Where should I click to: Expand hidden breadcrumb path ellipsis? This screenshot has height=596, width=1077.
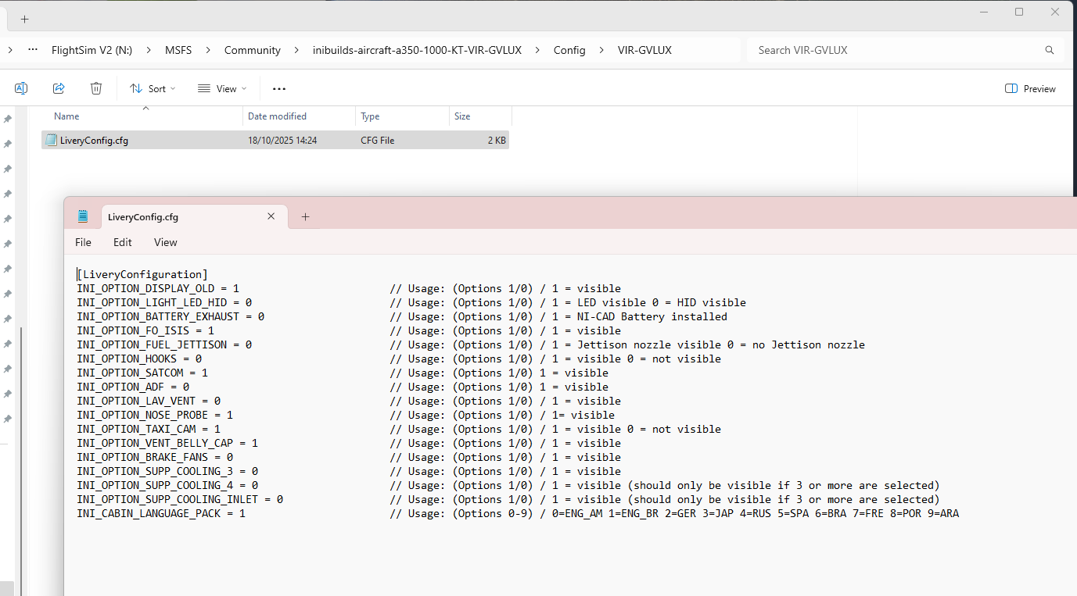point(32,50)
